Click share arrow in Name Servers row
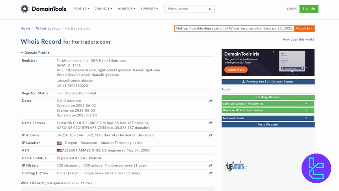The height and width of the screenshot is (191, 339). (x=211, y=123)
